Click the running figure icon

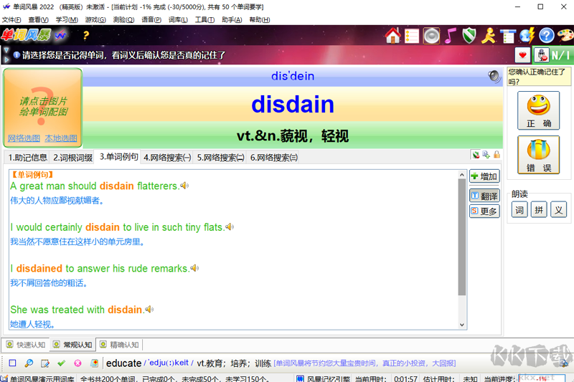click(489, 35)
